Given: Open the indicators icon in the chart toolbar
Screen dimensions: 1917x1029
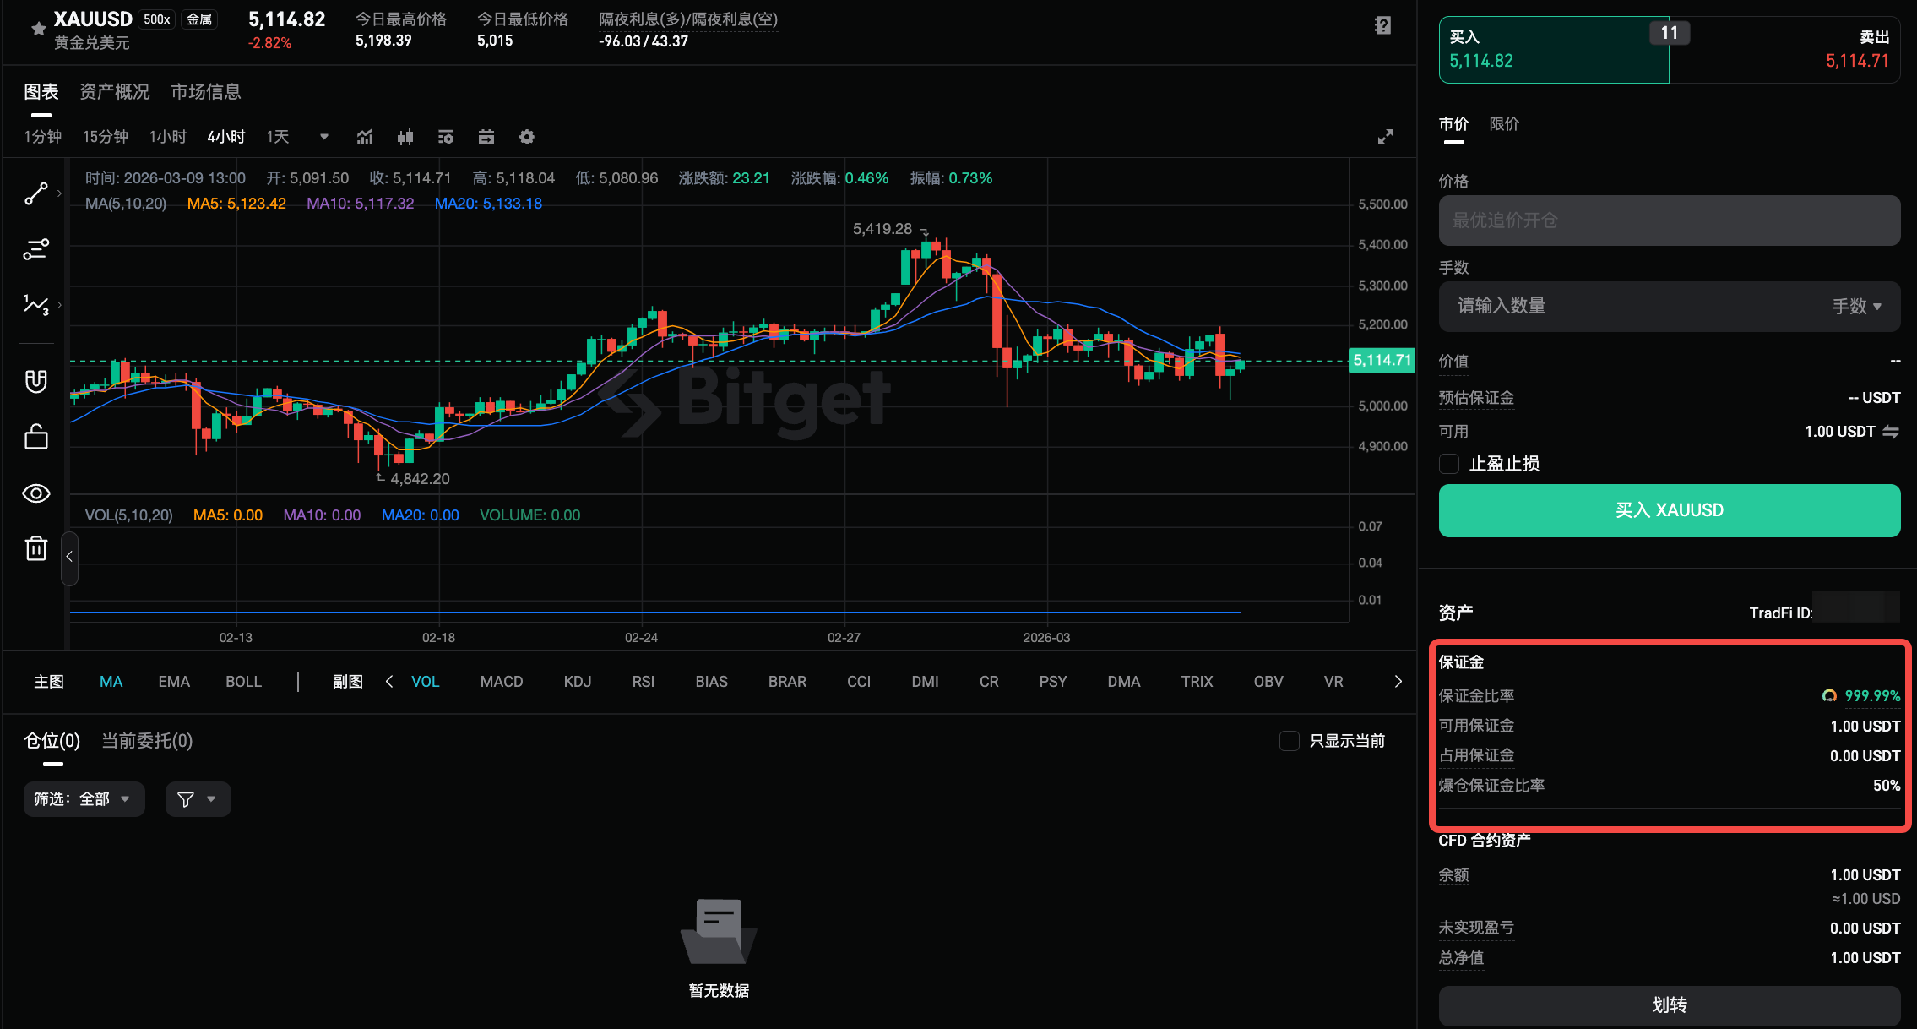Looking at the screenshot, I should click(x=364, y=137).
